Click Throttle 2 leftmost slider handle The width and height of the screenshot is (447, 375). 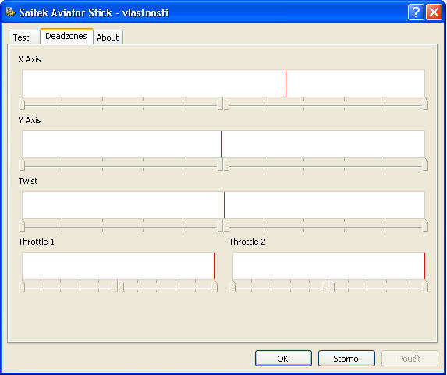point(232,286)
